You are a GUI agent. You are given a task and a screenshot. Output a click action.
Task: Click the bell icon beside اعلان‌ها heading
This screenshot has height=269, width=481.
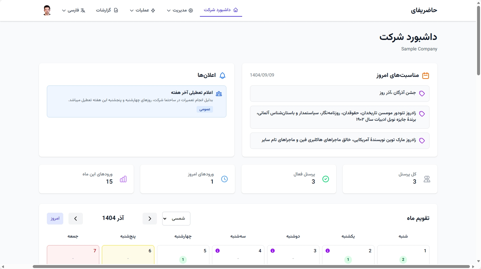pos(222,75)
